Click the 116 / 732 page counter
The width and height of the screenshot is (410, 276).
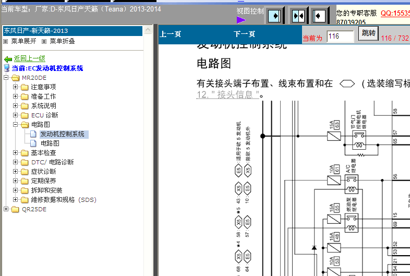[x=395, y=38]
